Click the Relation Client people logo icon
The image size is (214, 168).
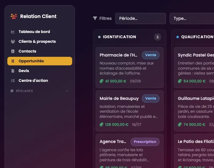pos(14,16)
